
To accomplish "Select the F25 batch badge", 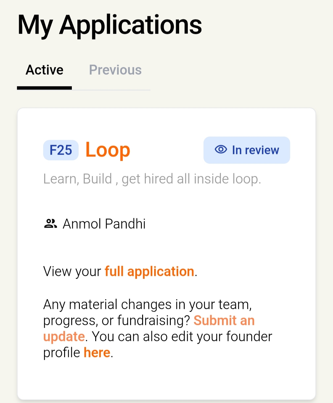I will point(61,150).
